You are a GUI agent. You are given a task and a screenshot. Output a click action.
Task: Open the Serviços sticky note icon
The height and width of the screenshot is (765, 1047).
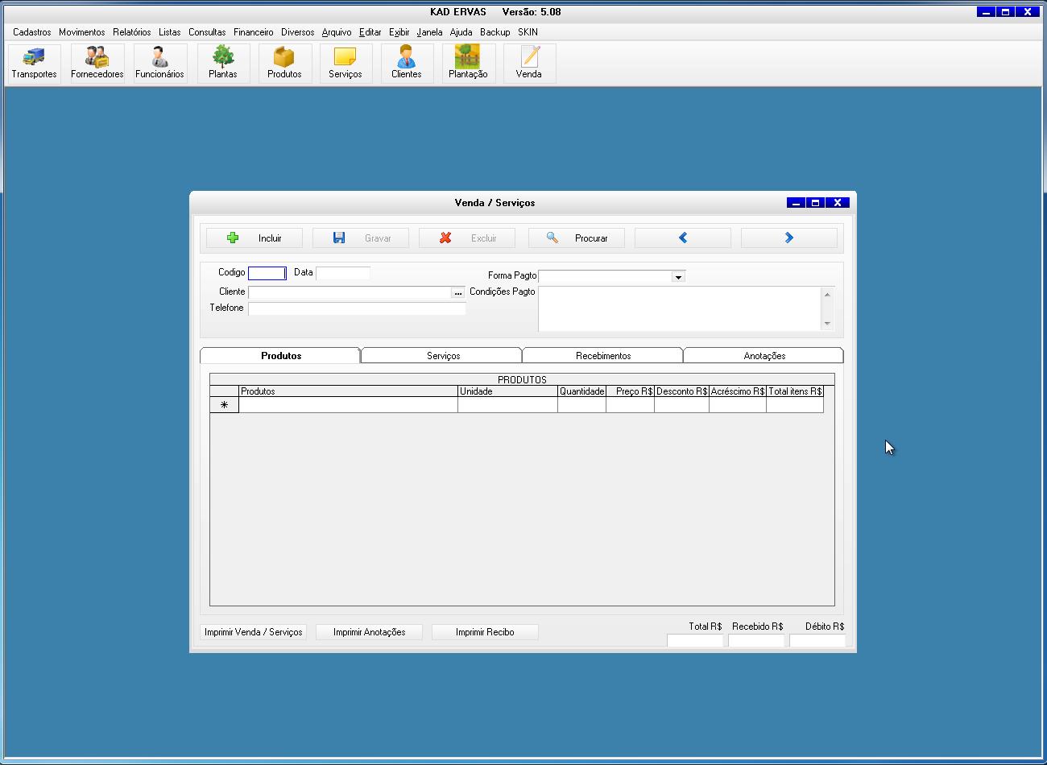pos(345,63)
